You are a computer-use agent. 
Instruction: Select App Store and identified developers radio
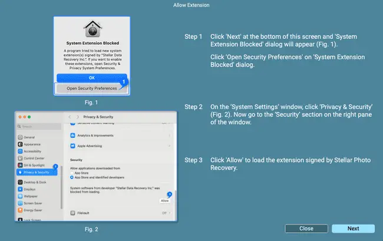[72, 177]
